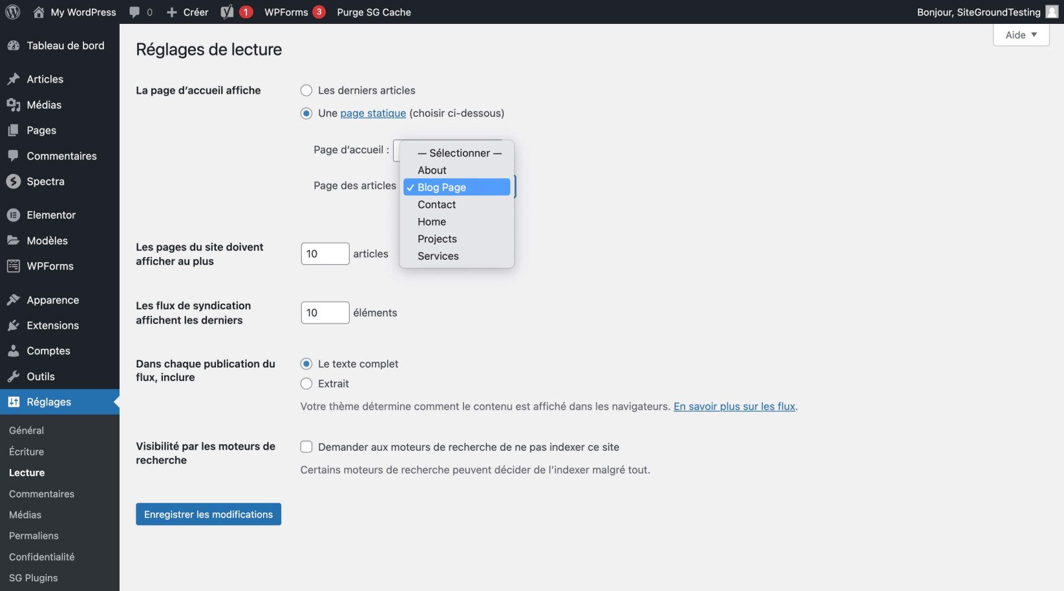Open the Permaliens settings submenu

[34, 535]
